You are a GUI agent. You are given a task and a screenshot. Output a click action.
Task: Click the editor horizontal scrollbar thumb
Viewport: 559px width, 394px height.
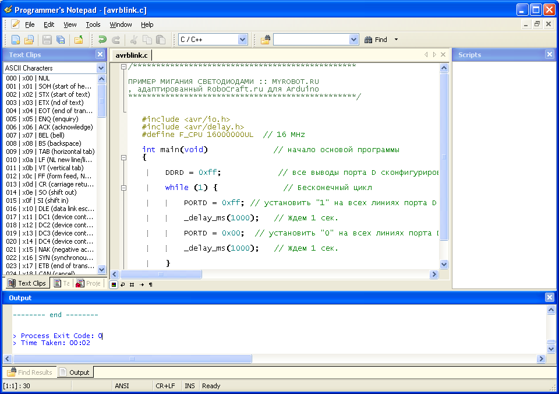161,274
